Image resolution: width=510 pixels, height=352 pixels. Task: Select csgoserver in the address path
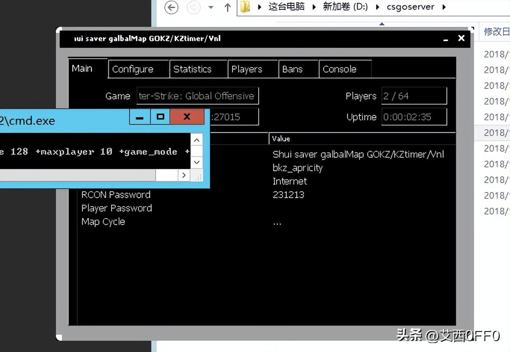click(x=410, y=7)
